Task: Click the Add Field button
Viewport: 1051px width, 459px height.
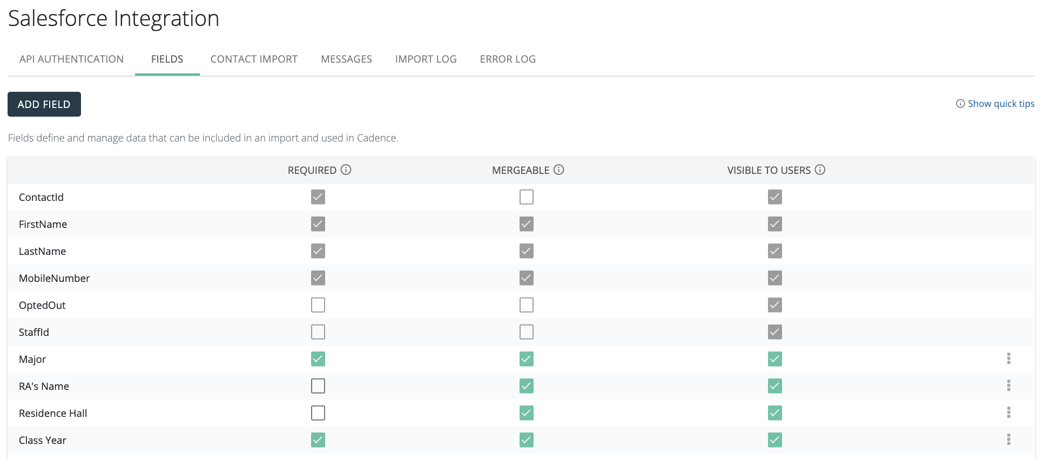Action: pos(44,104)
